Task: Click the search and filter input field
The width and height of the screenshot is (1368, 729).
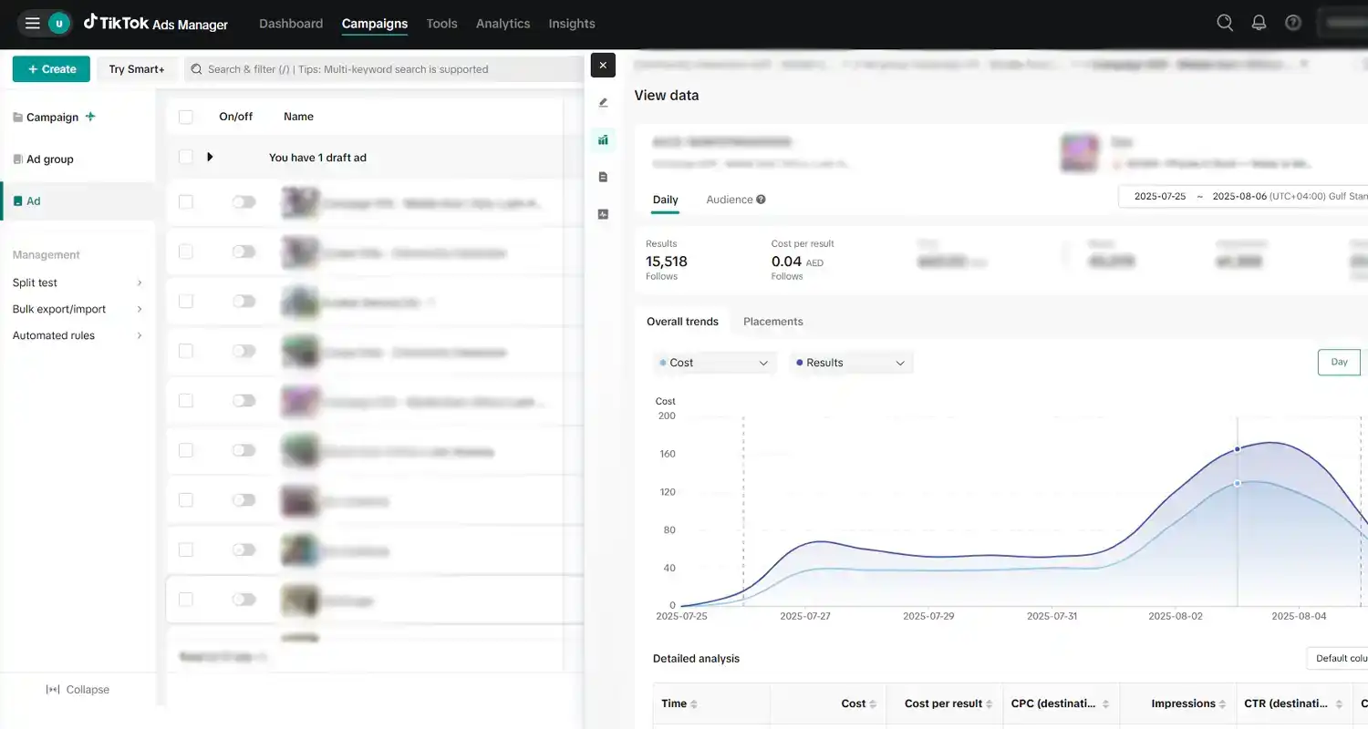Action: (383, 68)
